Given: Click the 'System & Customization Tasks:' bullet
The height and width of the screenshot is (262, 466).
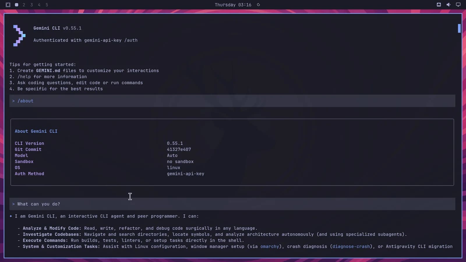Looking at the screenshot, I should [235, 247].
